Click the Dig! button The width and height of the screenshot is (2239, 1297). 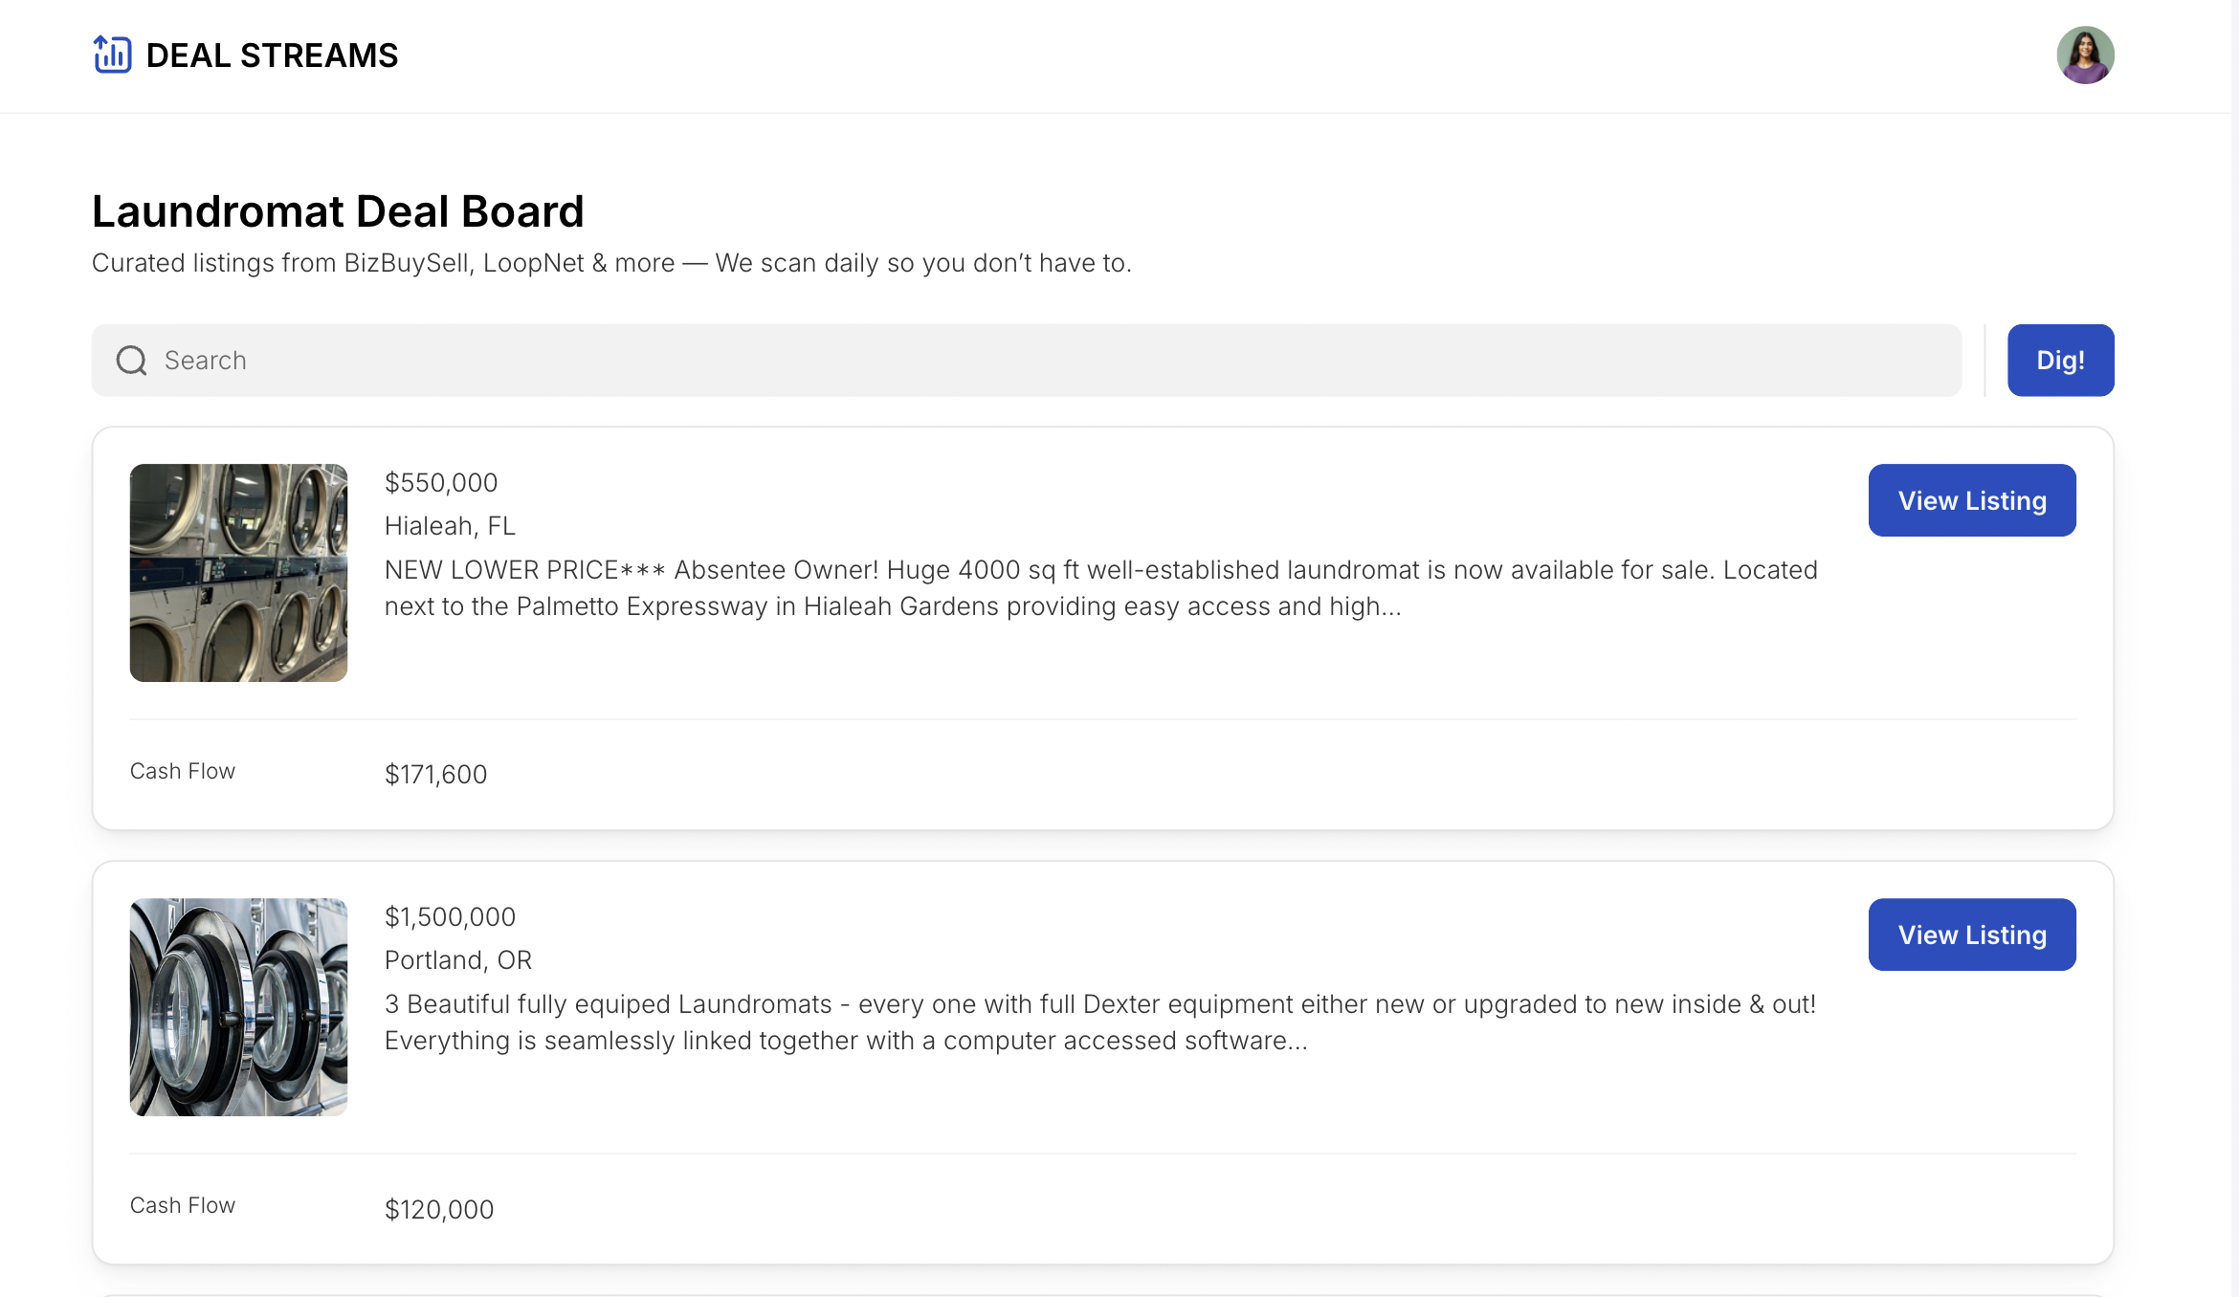click(2060, 361)
